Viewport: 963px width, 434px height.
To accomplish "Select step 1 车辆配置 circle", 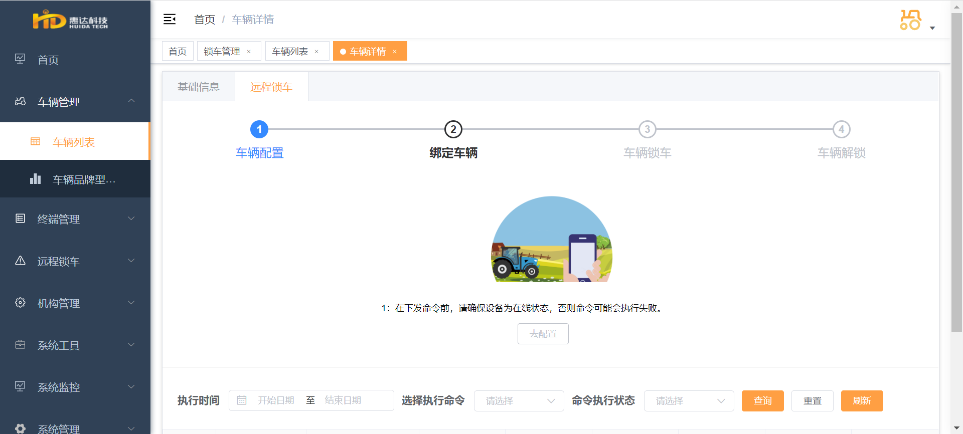I will pos(259,129).
